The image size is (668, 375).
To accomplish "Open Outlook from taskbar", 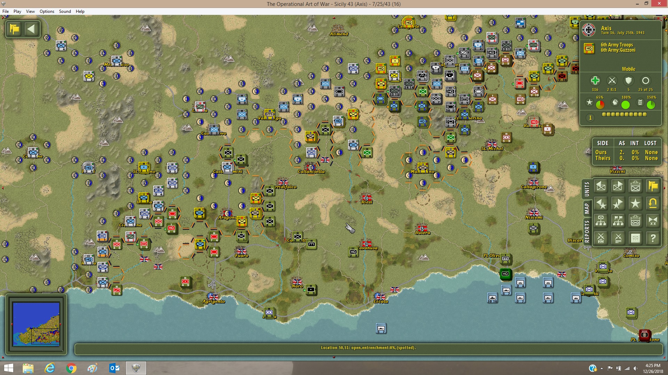I will pos(114,368).
